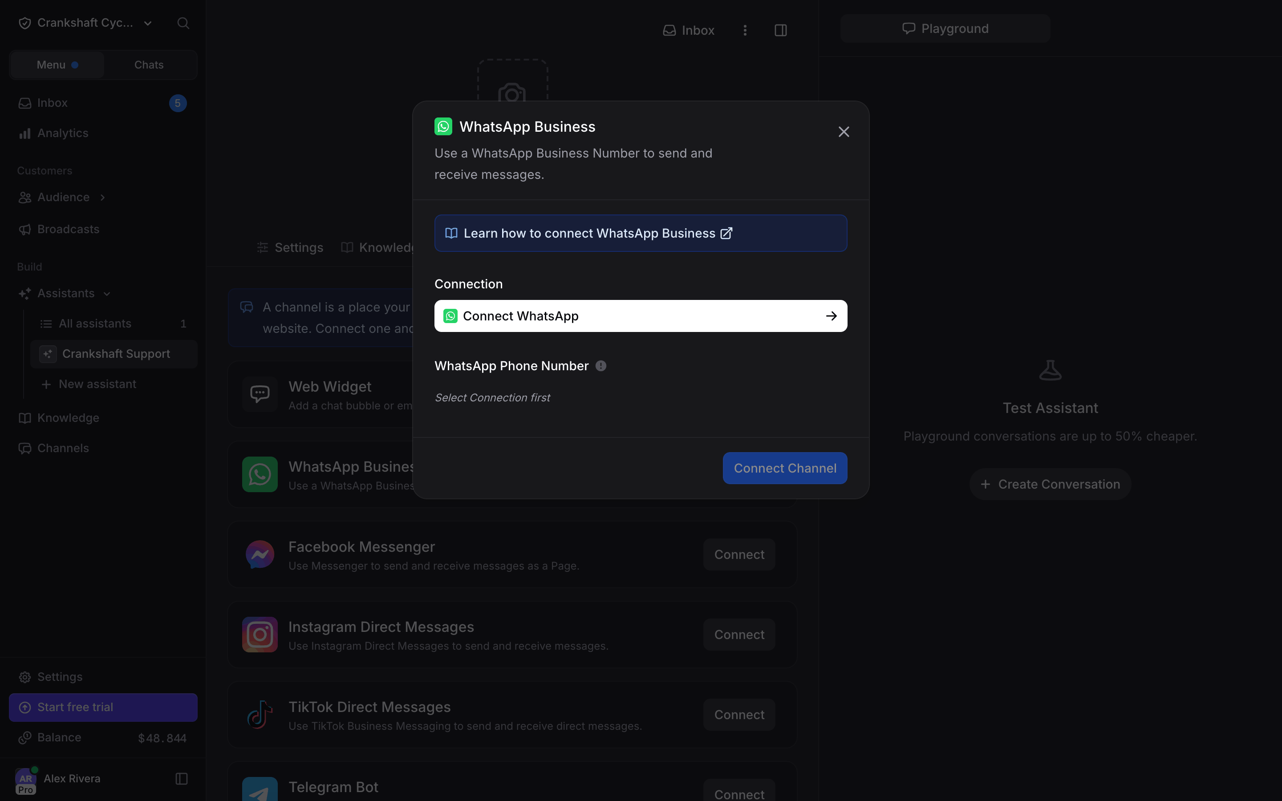1282x801 pixels.
Task: Click the Connect Channel button
Action: pyautogui.click(x=785, y=468)
